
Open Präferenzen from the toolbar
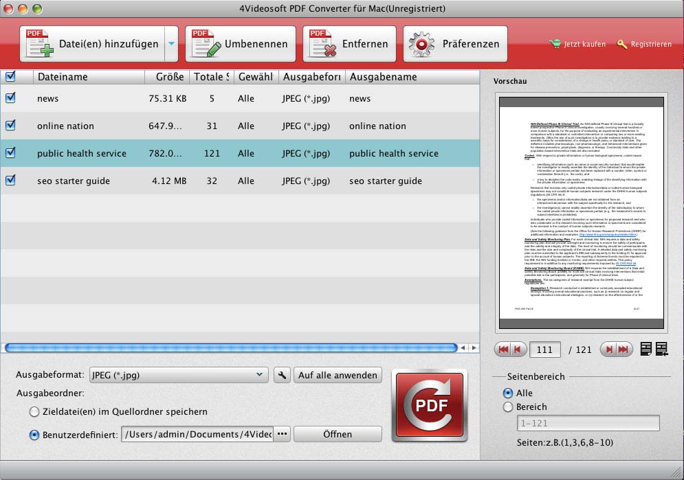[x=455, y=44]
